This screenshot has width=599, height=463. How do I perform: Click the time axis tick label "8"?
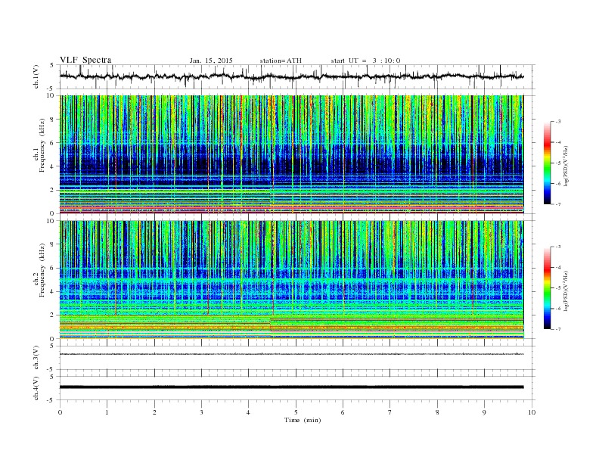437,412
